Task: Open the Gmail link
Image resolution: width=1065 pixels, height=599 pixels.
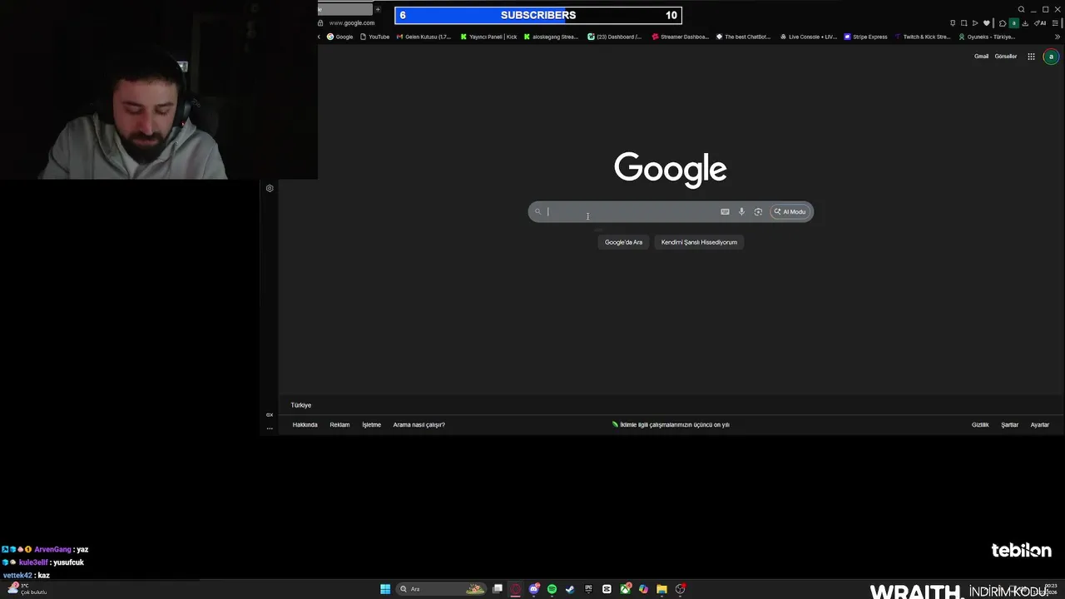Action: (x=981, y=57)
